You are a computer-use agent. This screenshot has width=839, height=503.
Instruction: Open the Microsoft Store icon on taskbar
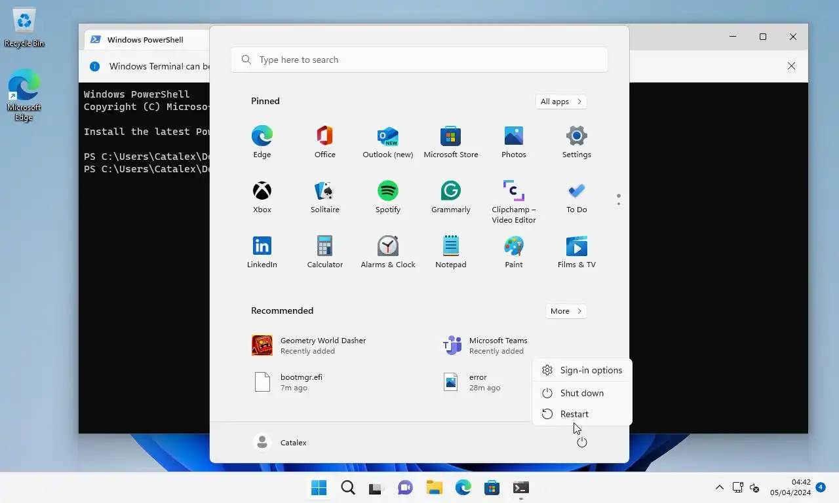(x=492, y=488)
